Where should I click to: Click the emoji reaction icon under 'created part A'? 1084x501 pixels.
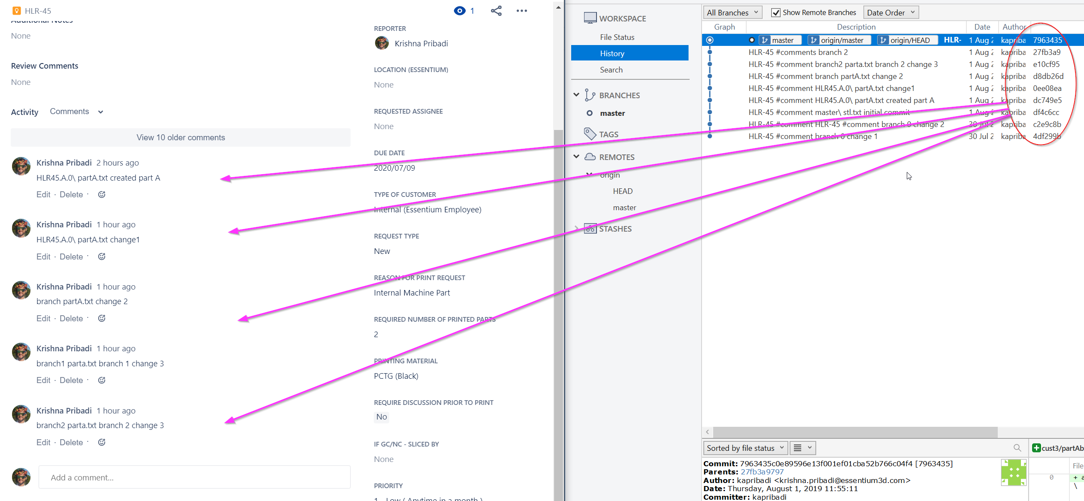[x=102, y=194]
